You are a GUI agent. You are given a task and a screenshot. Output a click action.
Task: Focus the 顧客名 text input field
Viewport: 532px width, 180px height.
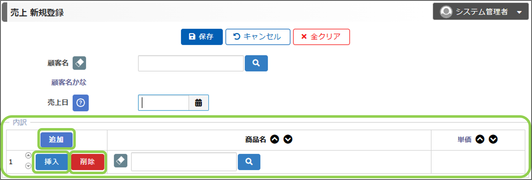[191, 63]
